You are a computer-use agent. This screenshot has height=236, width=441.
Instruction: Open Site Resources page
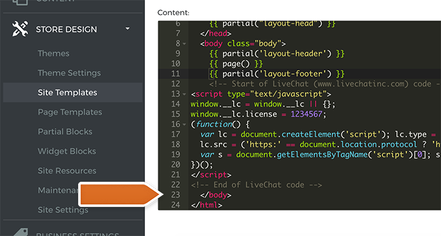click(67, 170)
